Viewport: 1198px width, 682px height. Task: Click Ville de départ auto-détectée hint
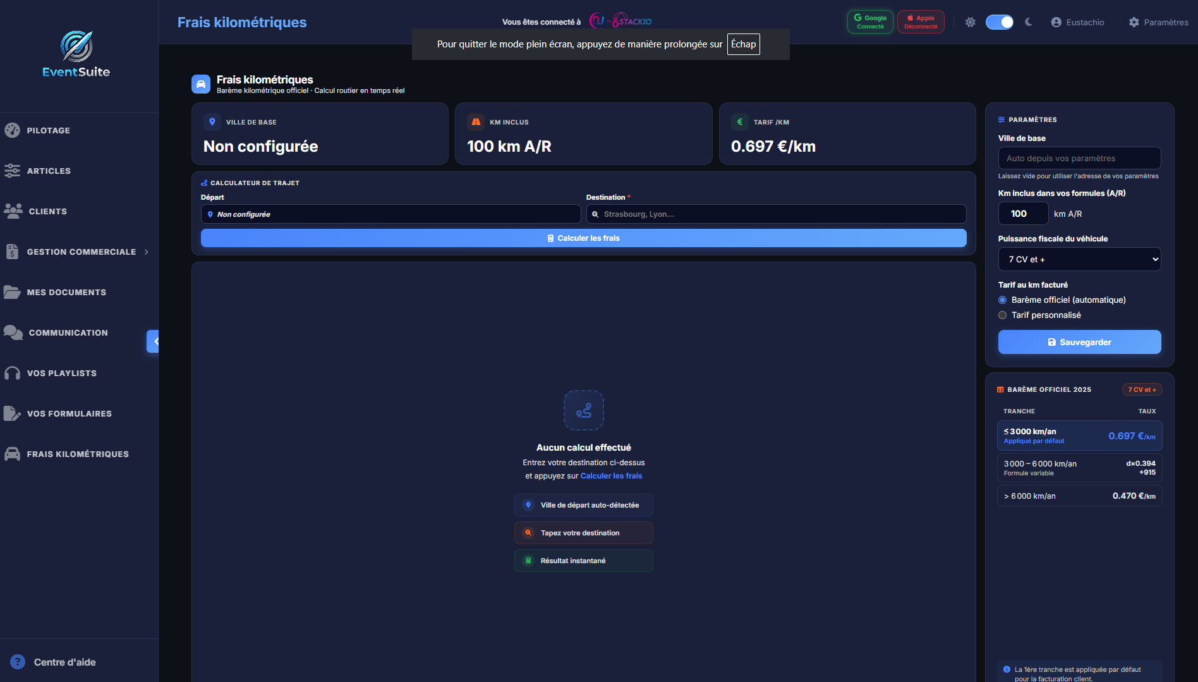tap(583, 505)
